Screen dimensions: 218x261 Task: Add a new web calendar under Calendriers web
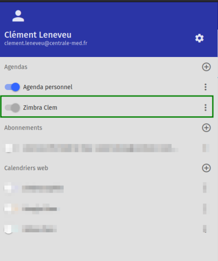click(206, 168)
